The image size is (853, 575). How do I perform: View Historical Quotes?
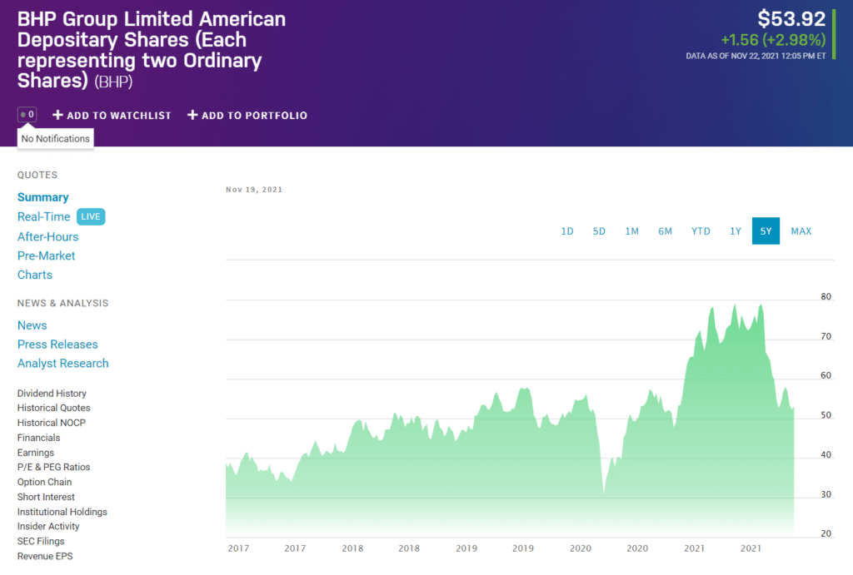click(x=54, y=408)
